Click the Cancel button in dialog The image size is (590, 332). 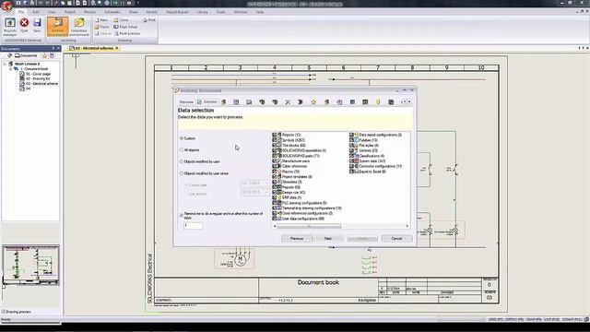pyautogui.click(x=396, y=239)
